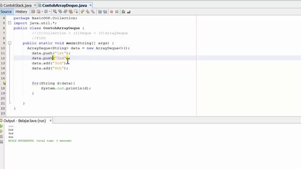Click the data.push("1st") line
This screenshot has width=301, height=169.
click(x=51, y=53)
